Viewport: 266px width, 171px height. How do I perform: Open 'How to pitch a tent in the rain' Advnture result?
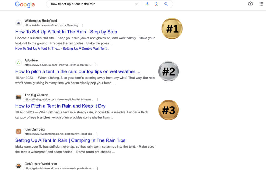point(78,71)
